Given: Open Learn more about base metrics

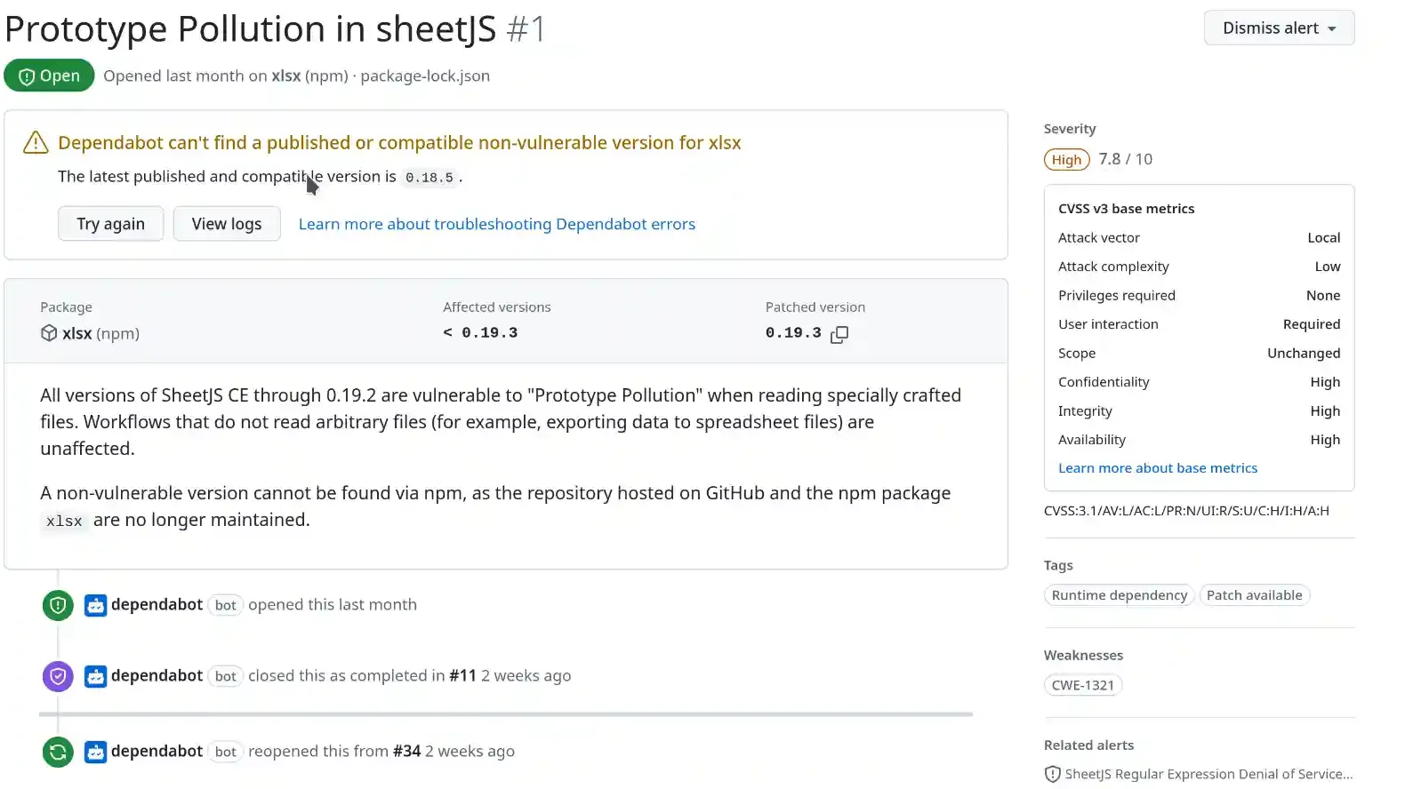Looking at the screenshot, I should 1158,468.
